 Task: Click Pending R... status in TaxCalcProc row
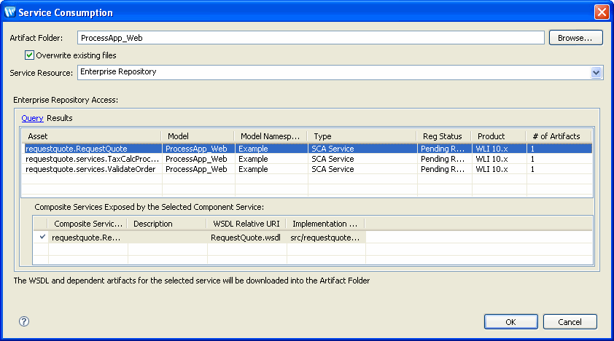(x=443, y=159)
